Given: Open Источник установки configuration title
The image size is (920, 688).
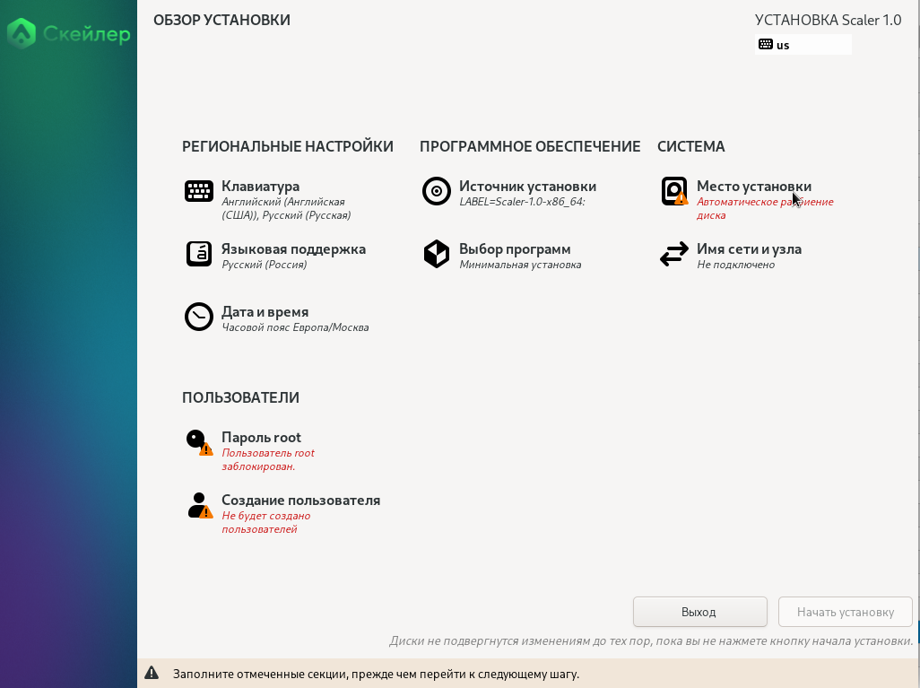Looking at the screenshot, I should click(527, 187).
